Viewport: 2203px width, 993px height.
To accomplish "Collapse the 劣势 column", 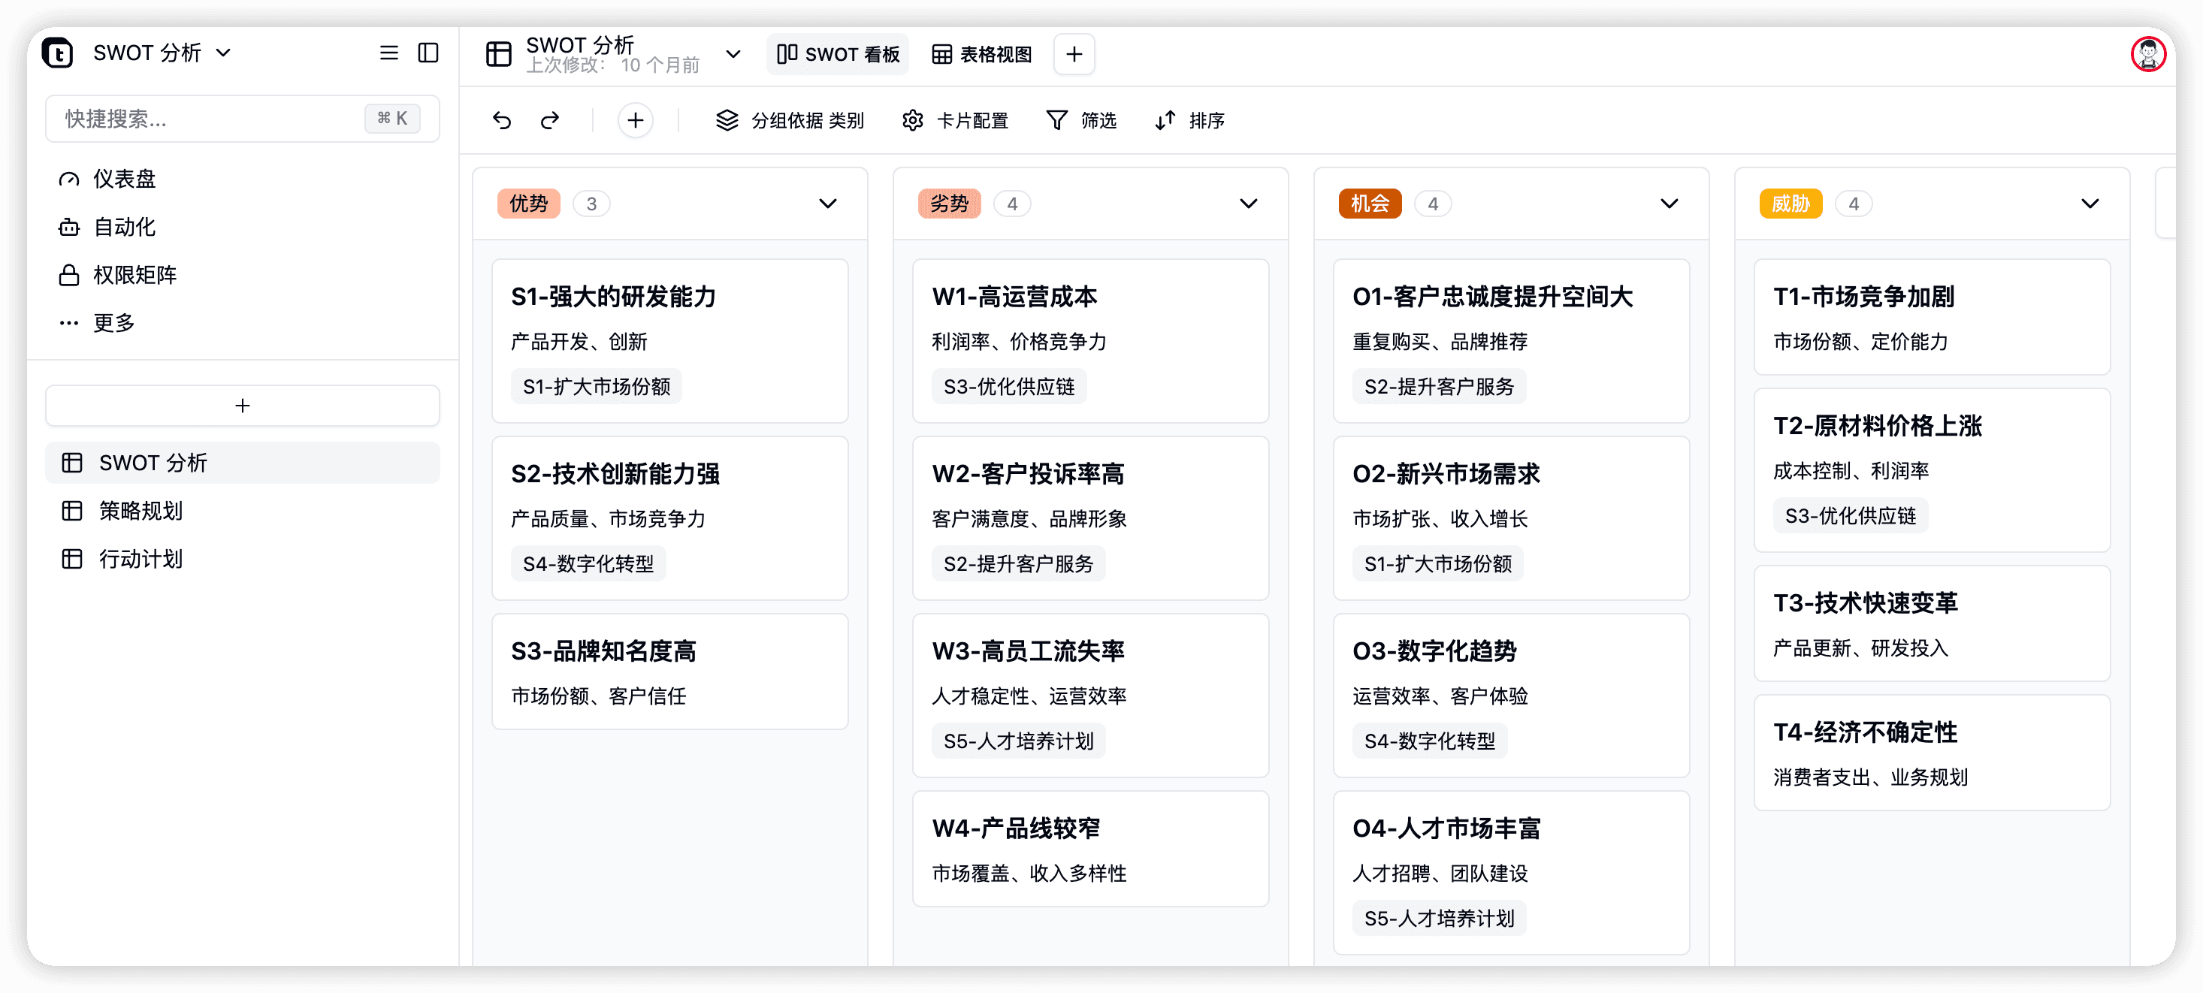I will (x=1248, y=204).
